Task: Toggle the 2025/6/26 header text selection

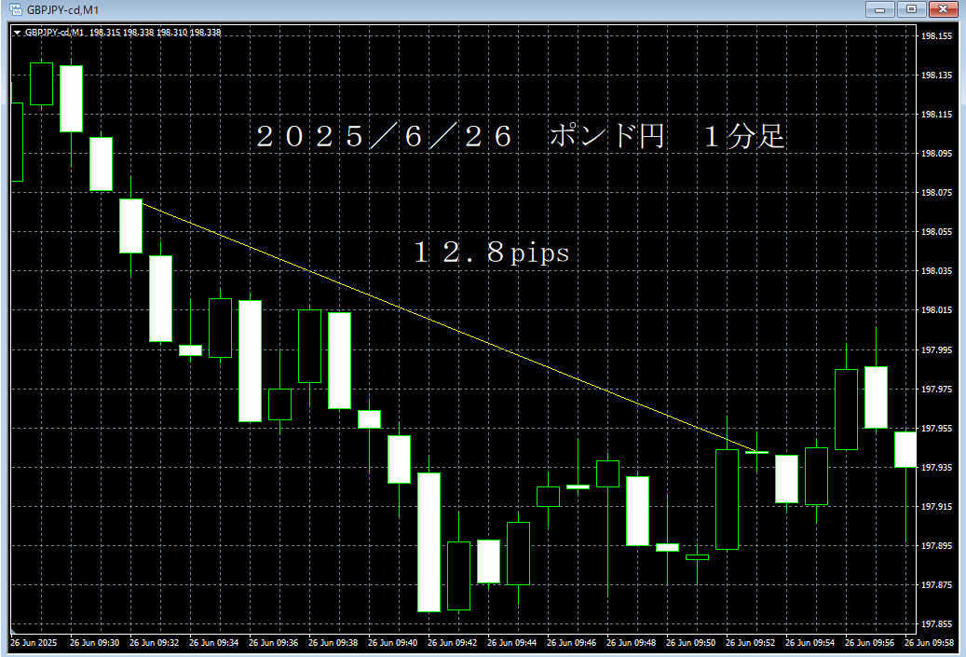Action: pyautogui.click(x=522, y=137)
